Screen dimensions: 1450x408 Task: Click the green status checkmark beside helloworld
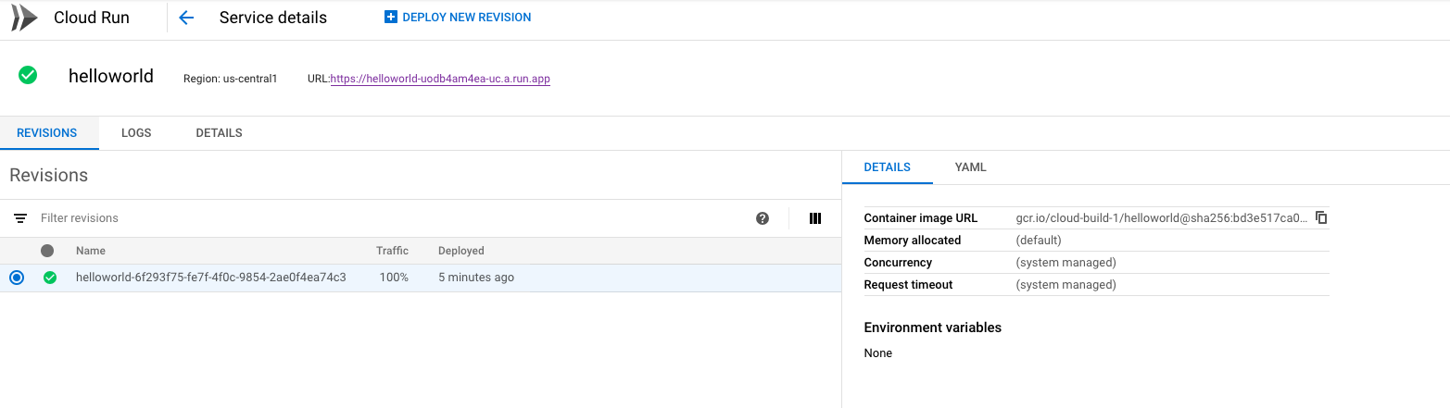[28, 76]
